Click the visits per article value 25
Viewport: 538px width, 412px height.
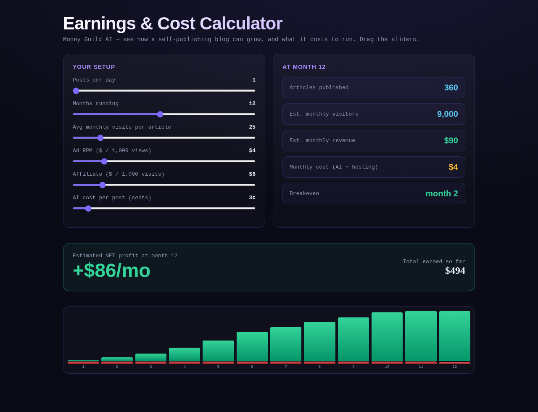tap(252, 127)
